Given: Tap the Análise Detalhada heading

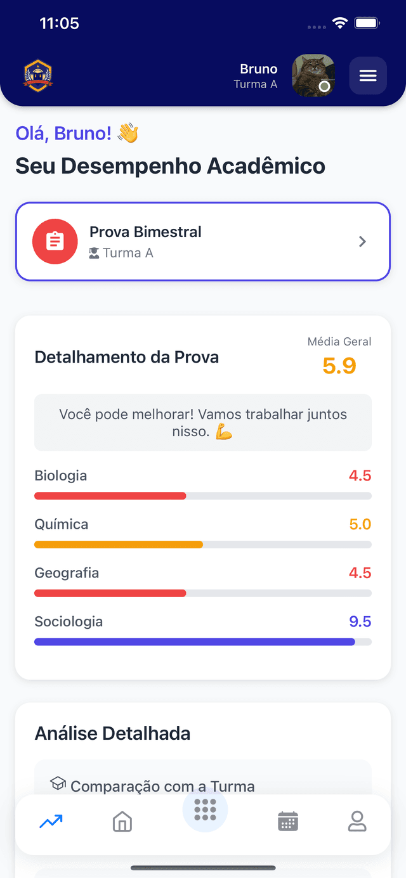Looking at the screenshot, I should 112,733.
